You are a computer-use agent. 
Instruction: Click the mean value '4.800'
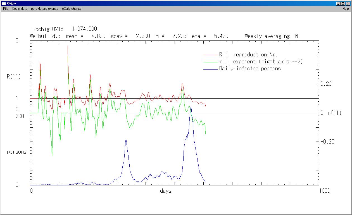98,36
